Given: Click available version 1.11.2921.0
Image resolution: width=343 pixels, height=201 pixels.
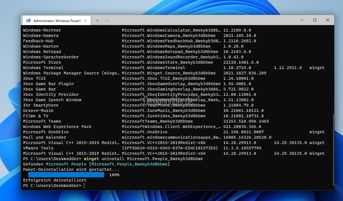Looking at the screenshot, I should point(288,68).
